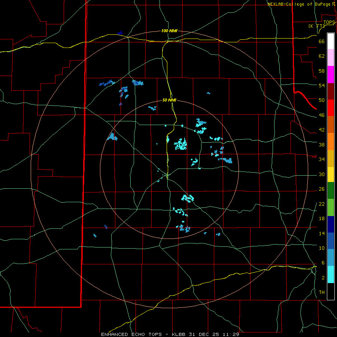This screenshot has width=337, height=337.
Task: Click legend value "34"
Action: (x=322, y=159)
